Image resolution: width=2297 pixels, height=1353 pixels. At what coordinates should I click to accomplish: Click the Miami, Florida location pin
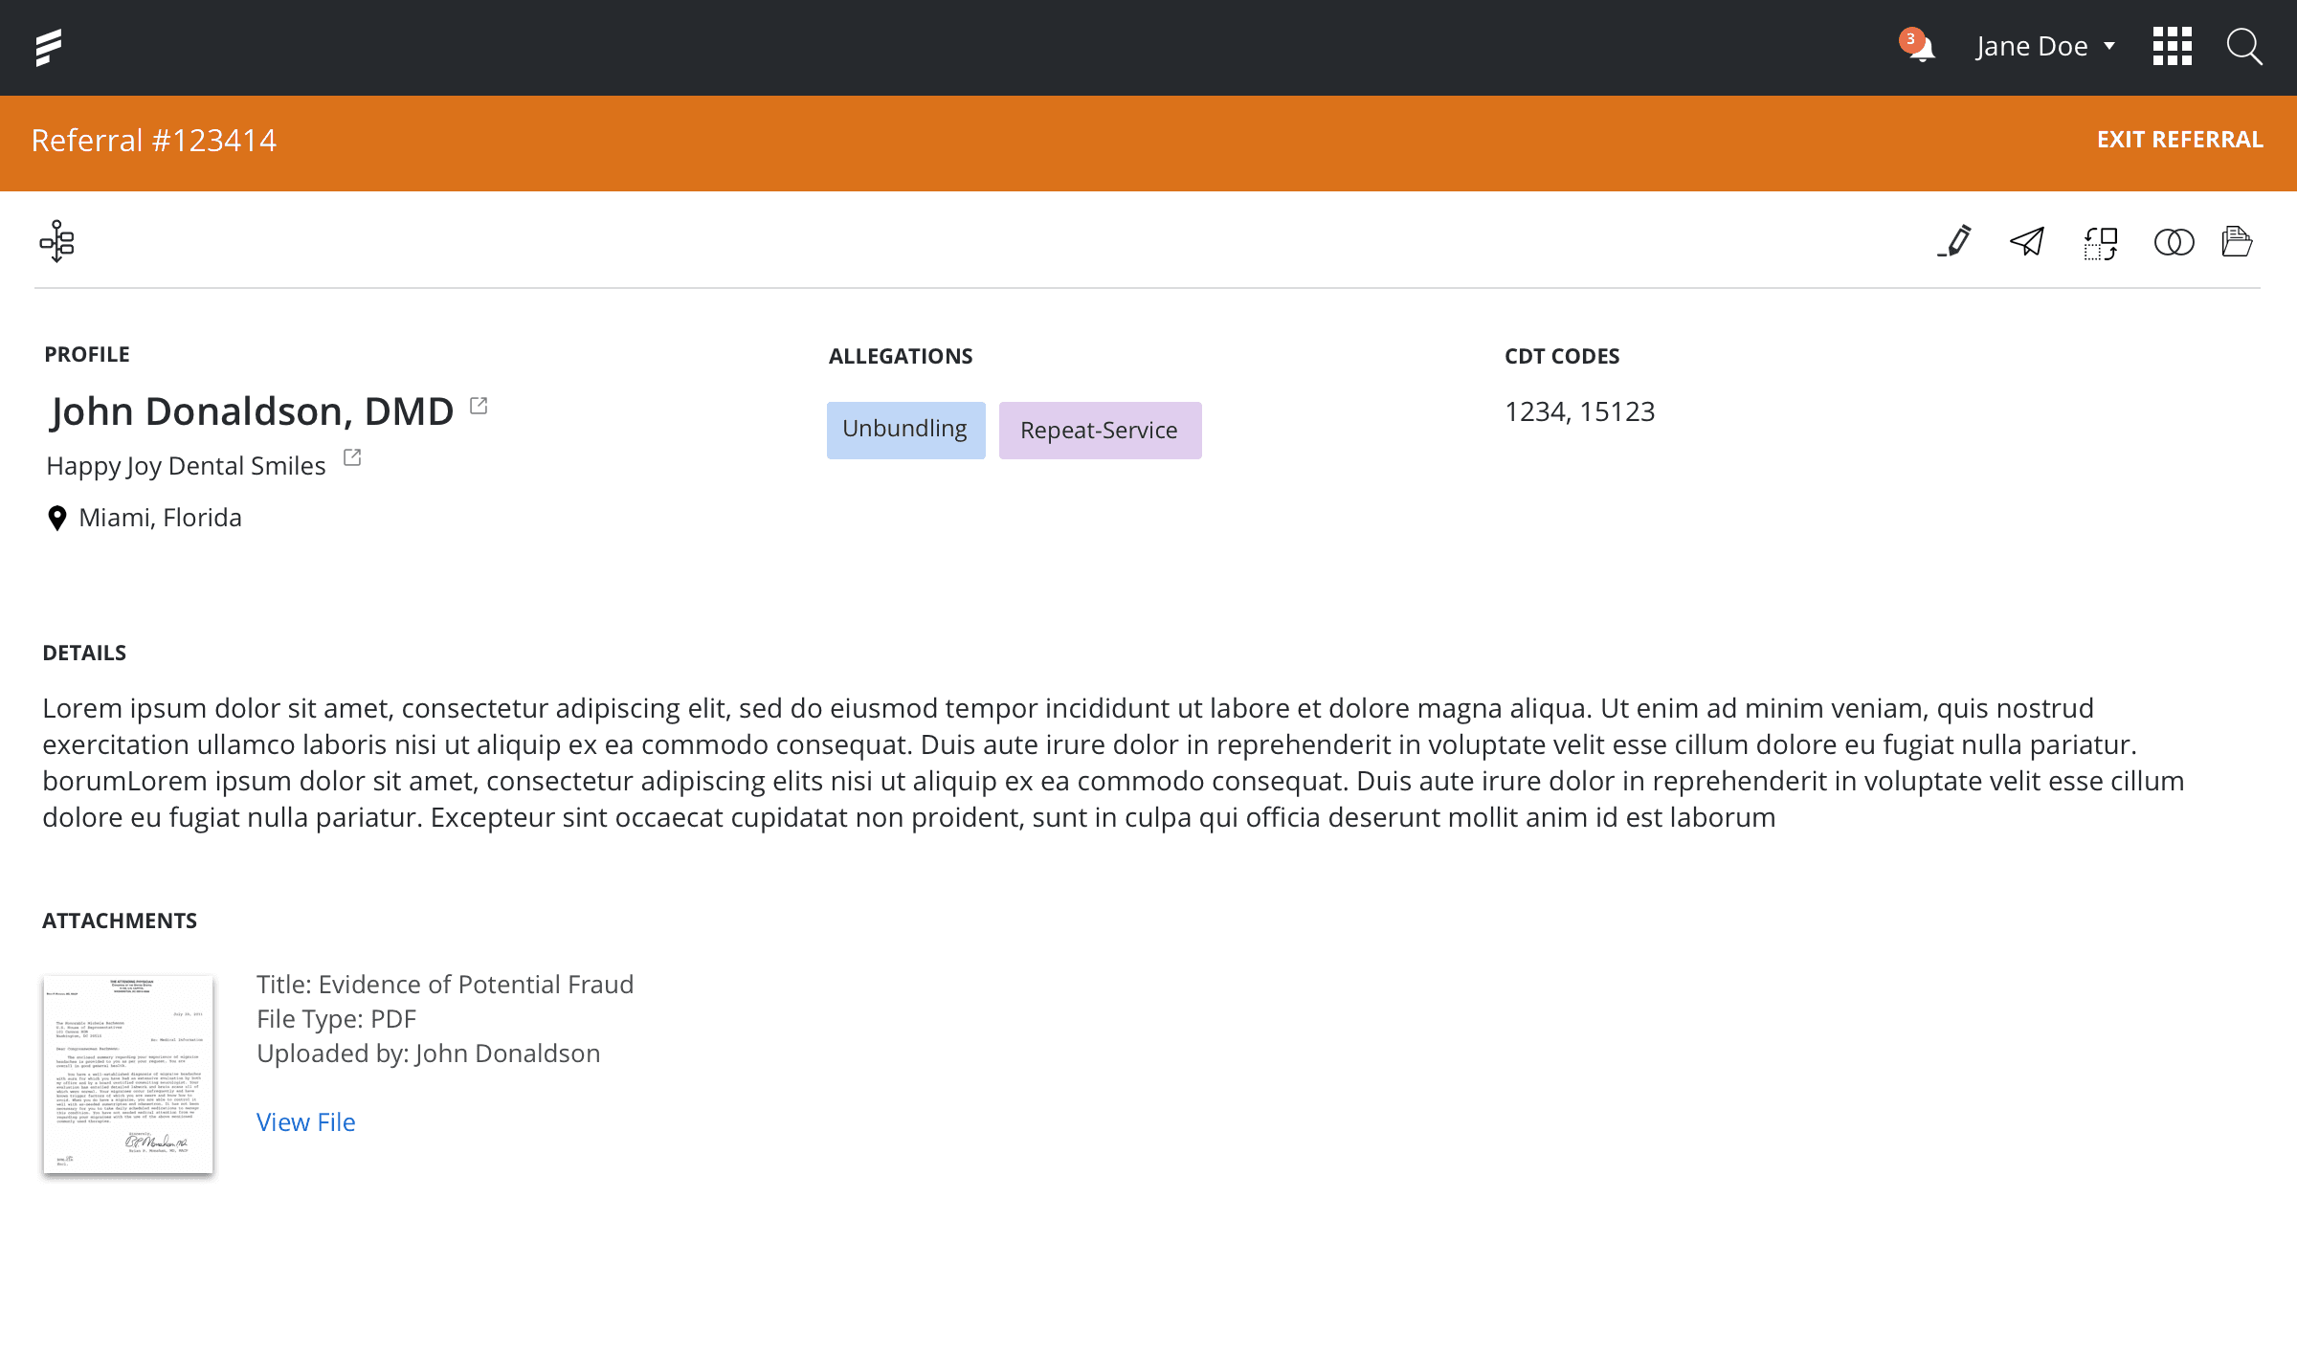(x=57, y=518)
